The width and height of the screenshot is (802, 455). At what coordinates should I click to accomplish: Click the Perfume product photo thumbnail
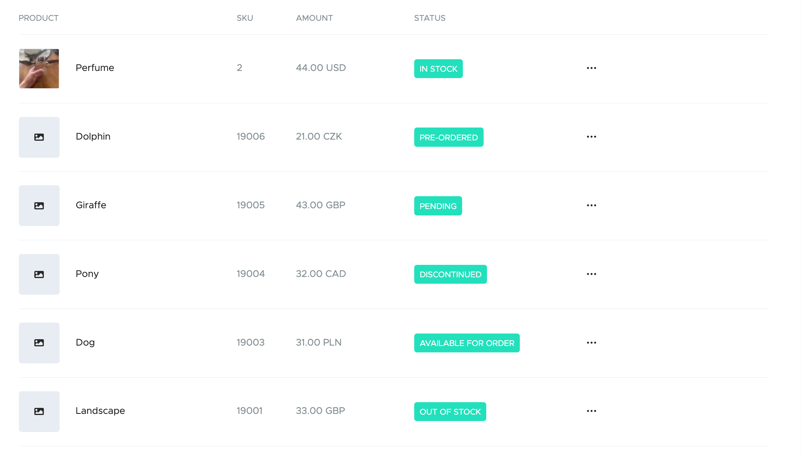point(39,69)
